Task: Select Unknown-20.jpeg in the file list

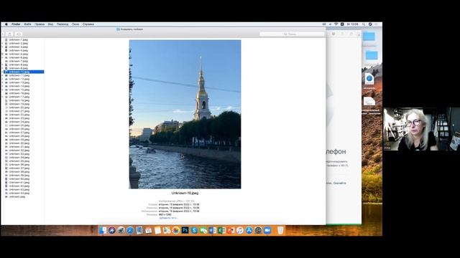Action: coord(19,107)
